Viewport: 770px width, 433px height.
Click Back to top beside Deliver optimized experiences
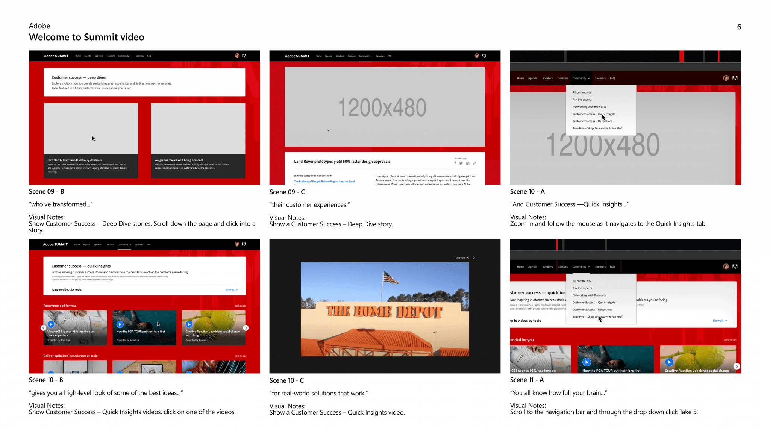click(x=240, y=356)
